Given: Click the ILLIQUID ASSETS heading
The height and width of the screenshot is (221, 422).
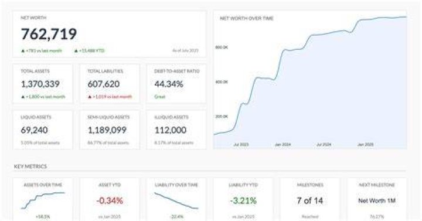Looking at the screenshot, I should point(171,117).
